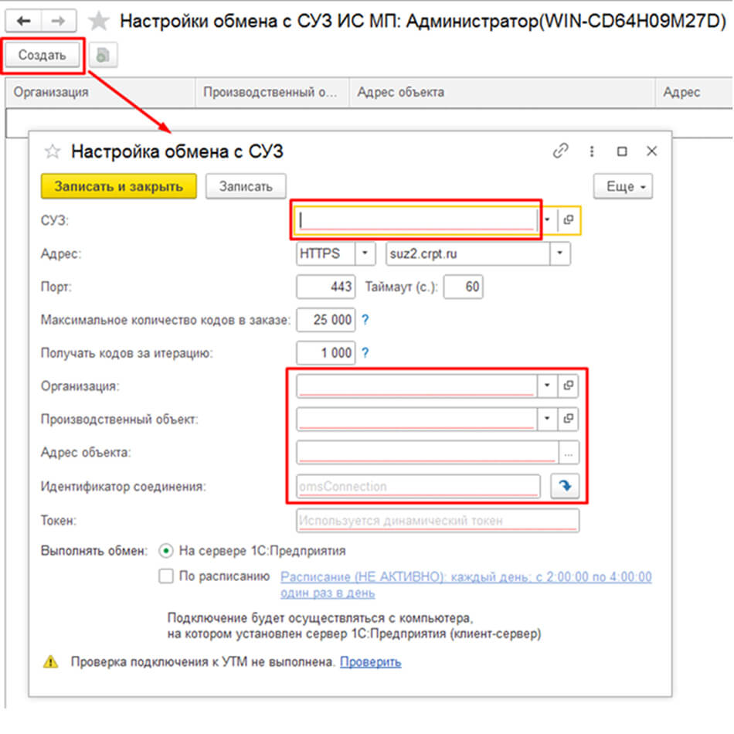The height and width of the screenshot is (734, 734).
Task: Enable the 'По расписанию' checkbox
Action: (165, 576)
